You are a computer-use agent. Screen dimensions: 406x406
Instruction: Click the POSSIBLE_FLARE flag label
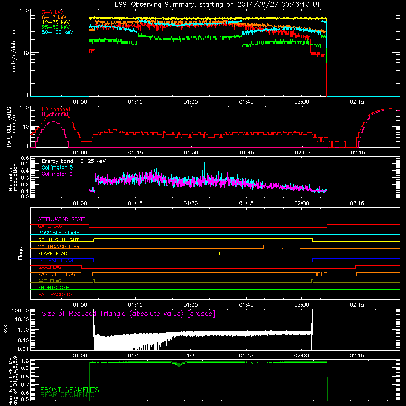pyautogui.click(x=58, y=233)
